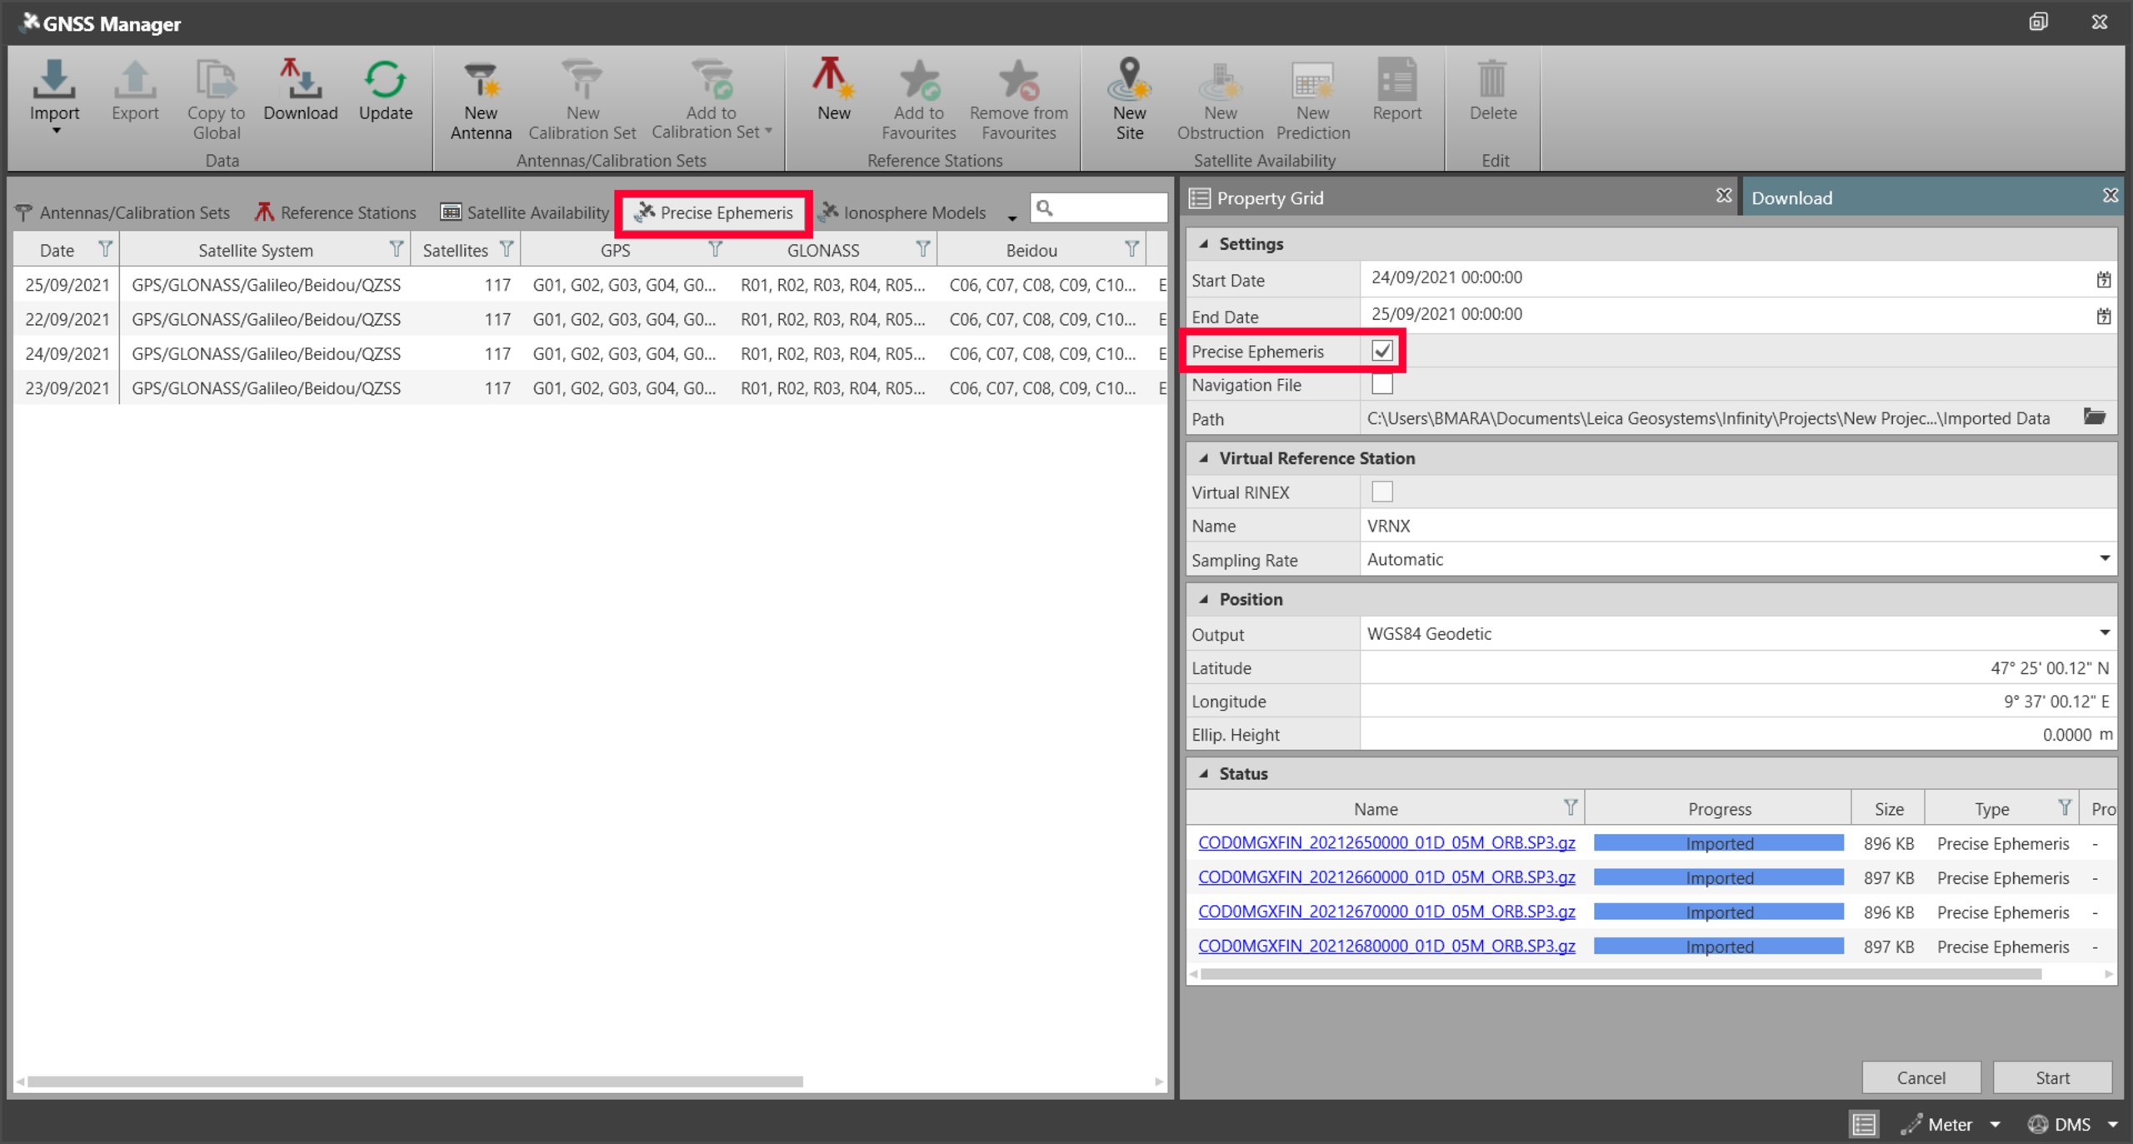This screenshot has width=2133, height=1144.
Task: Open tab overflow dropdown arrow
Action: pos(1012,218)
